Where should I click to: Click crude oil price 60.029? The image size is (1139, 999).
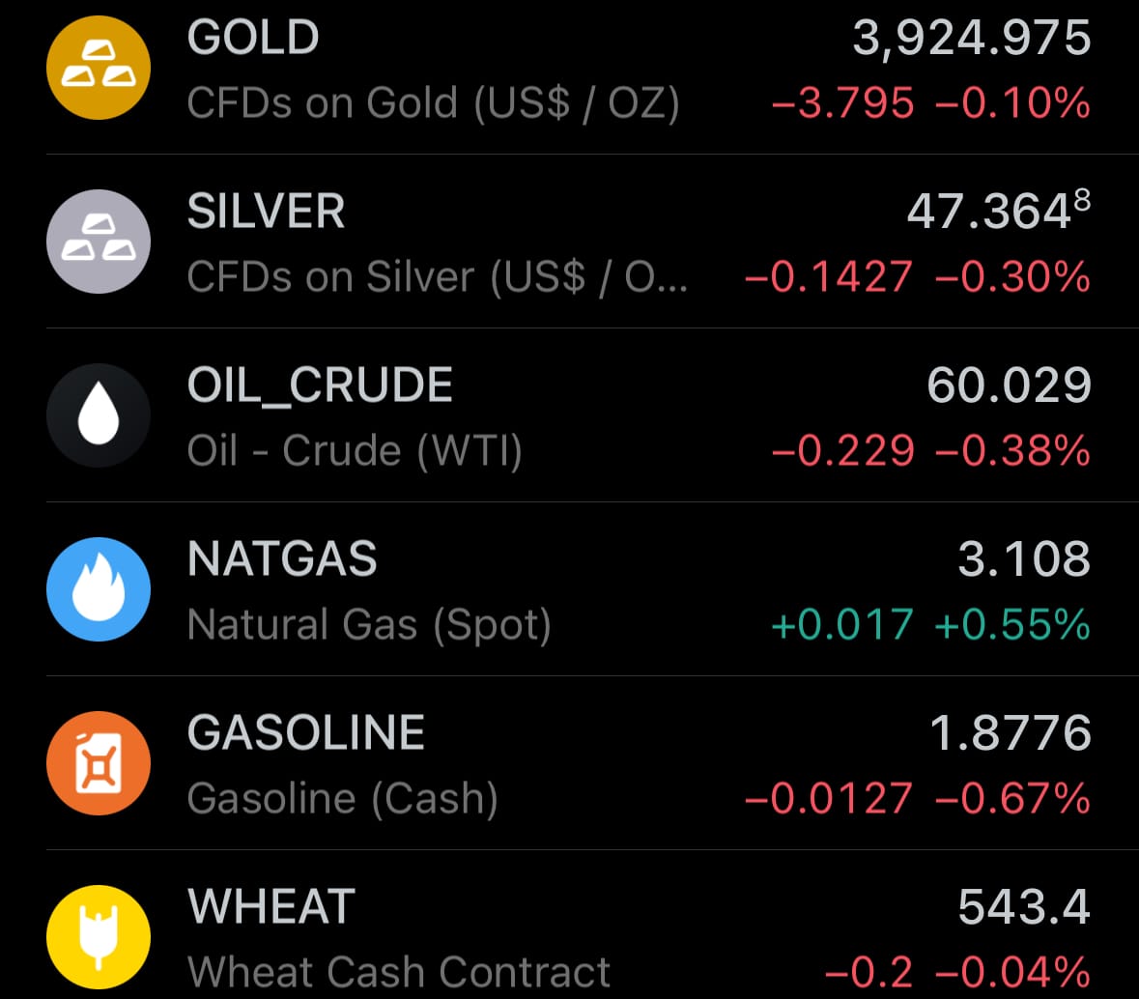click(x=1009, y=385)
